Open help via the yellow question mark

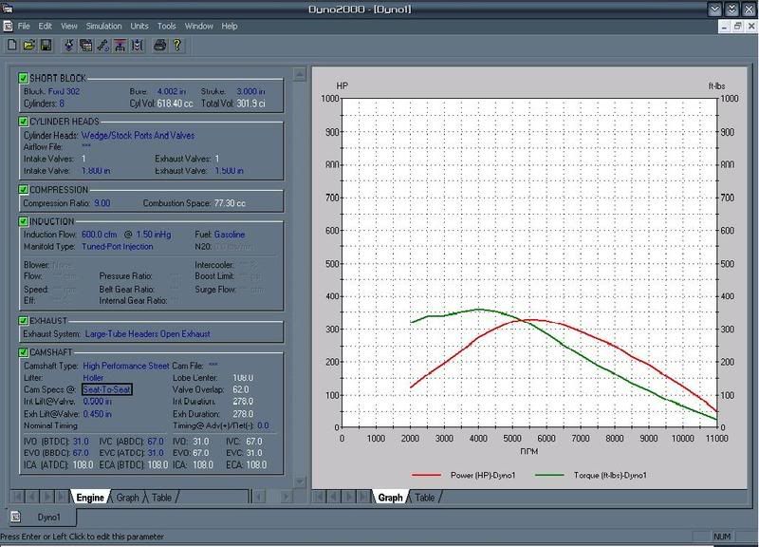coord(177,46)
